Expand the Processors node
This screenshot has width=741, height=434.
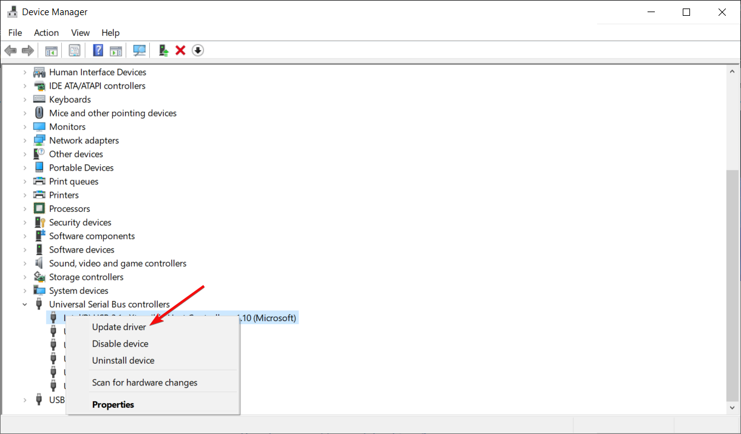25,209
